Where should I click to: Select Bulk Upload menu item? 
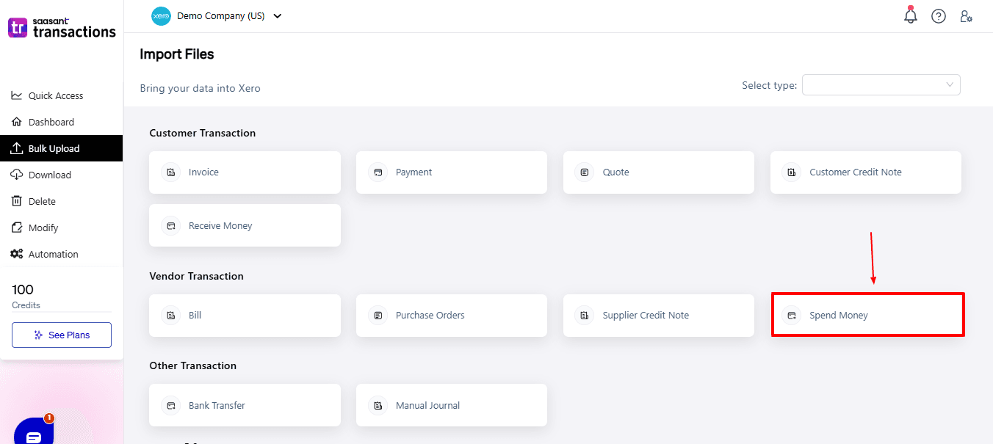pyautogui.click(x=54, y=148)
